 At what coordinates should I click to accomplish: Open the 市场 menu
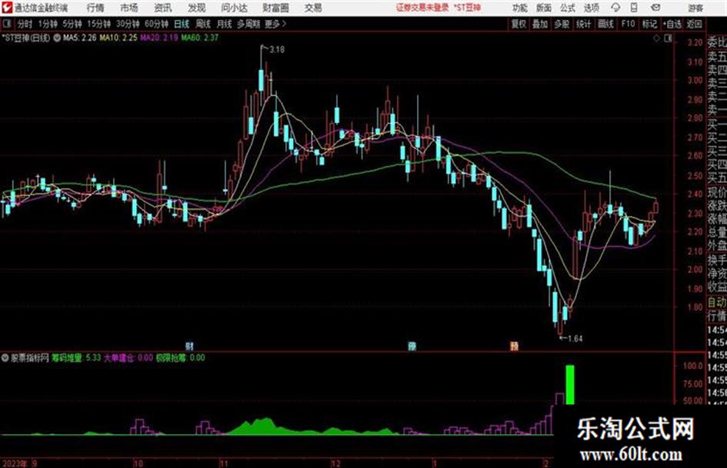coord(129,8)
